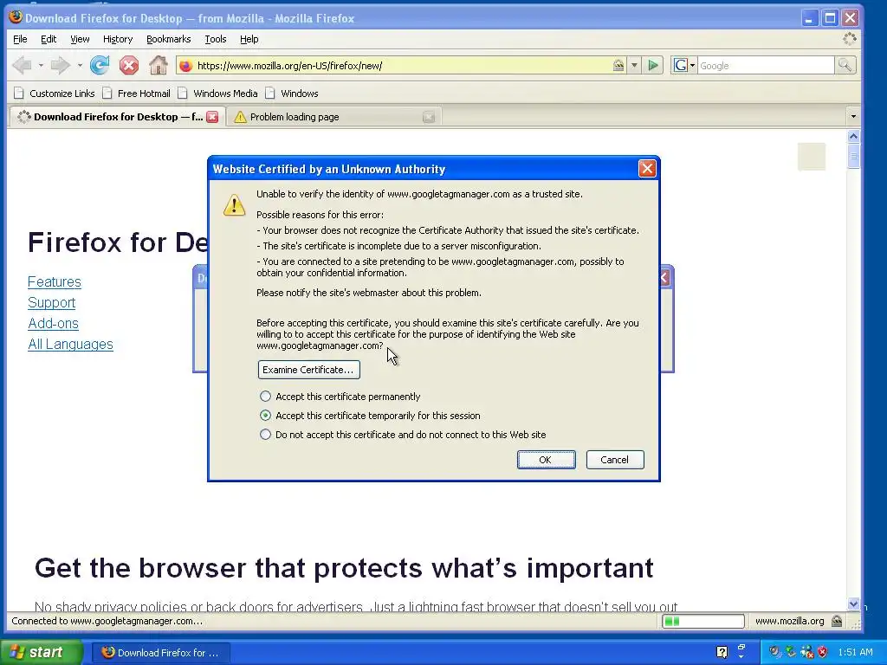Select Do not accept this certificate
Viewport: 887px width, 665px height.
tap(265, 435)
